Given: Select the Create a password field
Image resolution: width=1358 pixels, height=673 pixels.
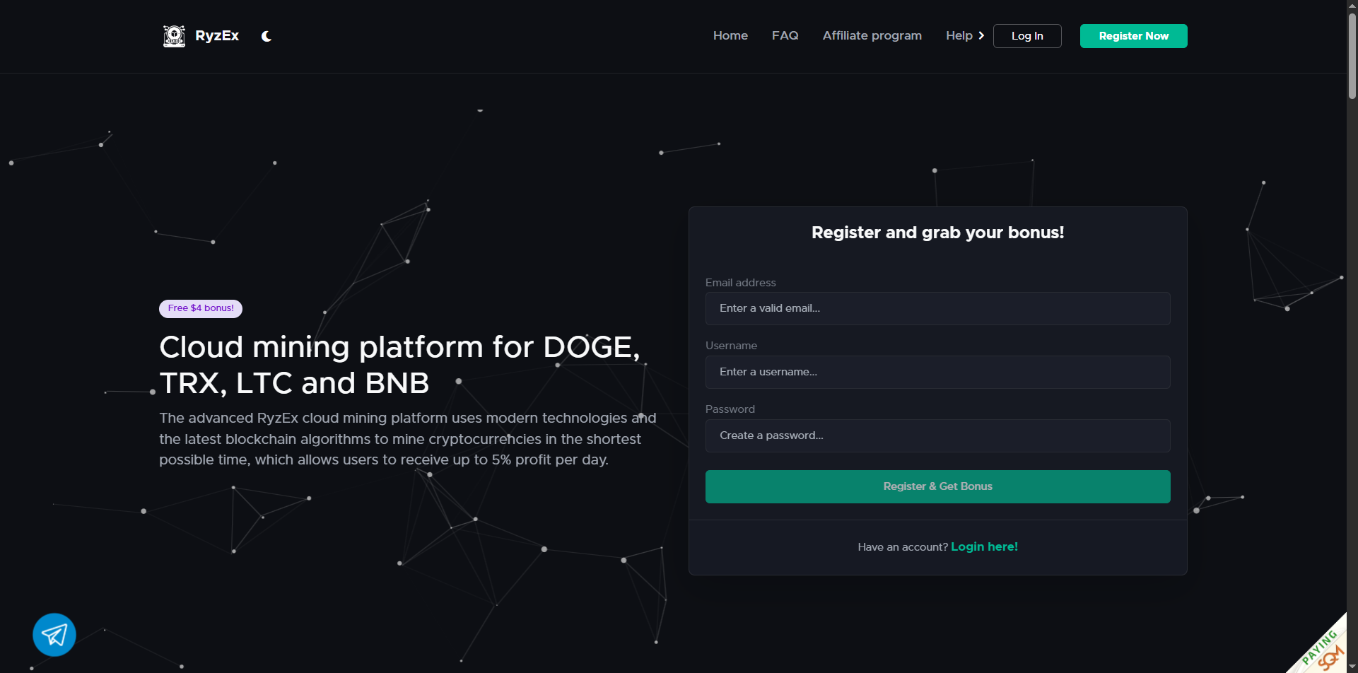Looking at the screenshot, I should (x=937, y=435).
